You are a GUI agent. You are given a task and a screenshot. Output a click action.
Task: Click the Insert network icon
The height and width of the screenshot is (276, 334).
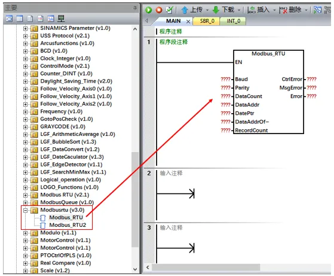tap(252, 10)
